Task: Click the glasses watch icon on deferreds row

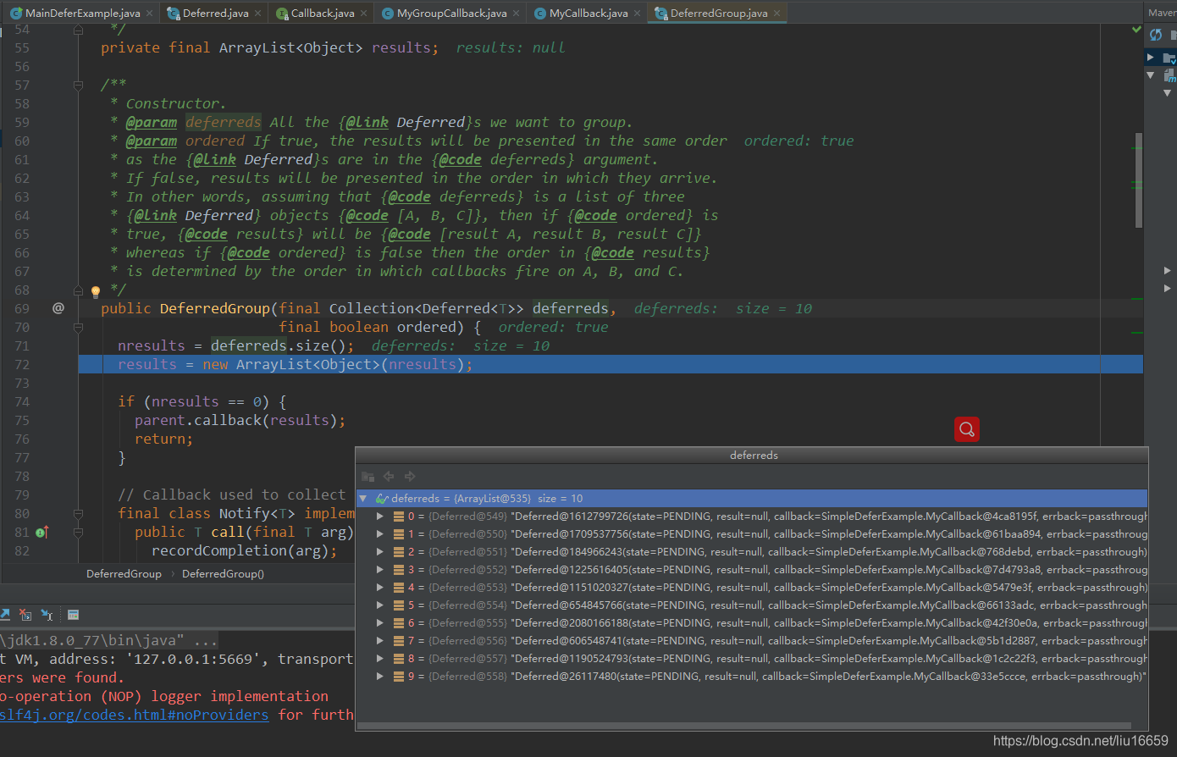Action: 382,499
